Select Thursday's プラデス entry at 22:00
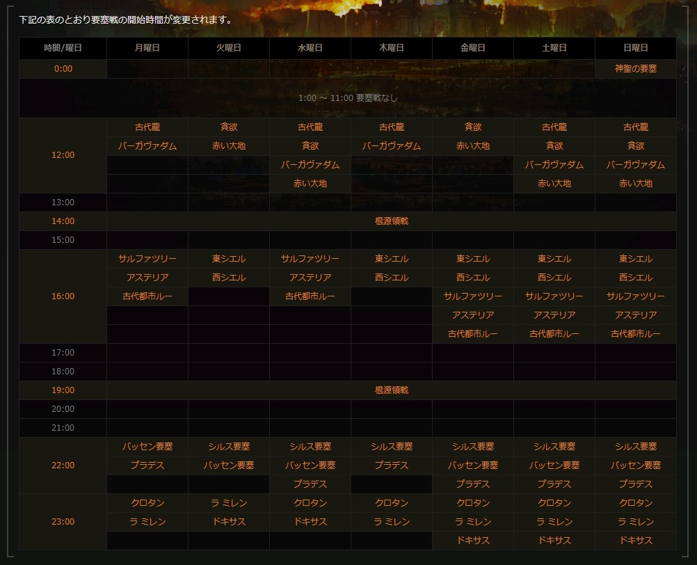Image resolution: width=697 pixels, height=565 pixels. click(391, 465)
